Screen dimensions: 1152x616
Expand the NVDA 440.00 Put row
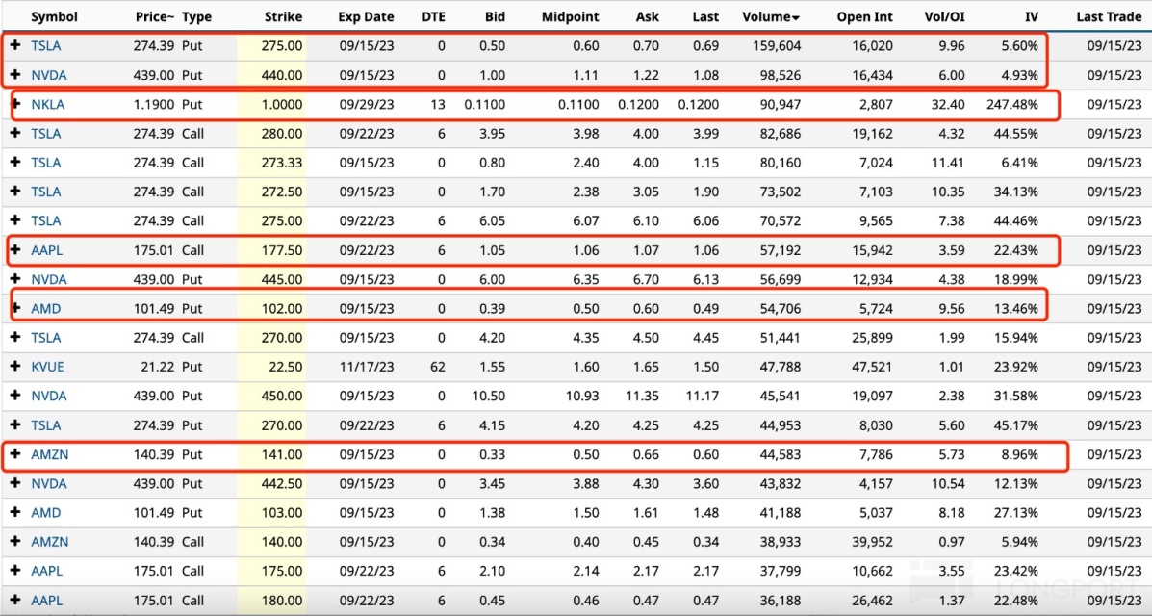[15, 75]
